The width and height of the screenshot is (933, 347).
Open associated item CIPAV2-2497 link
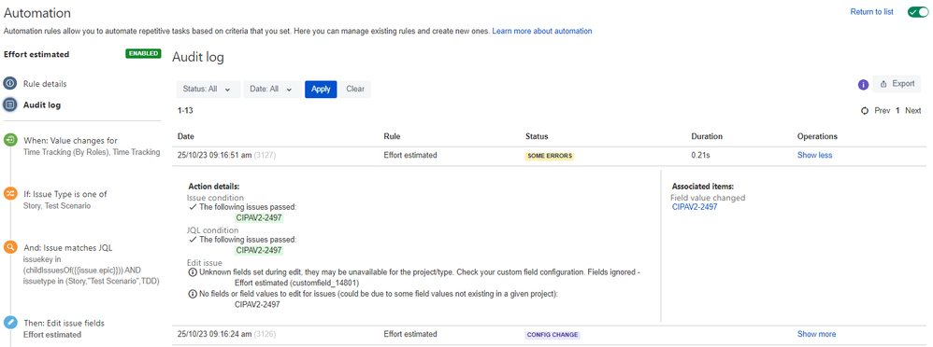point(695,207)
